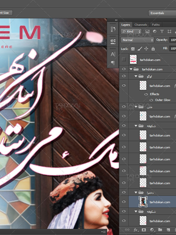Open the Normal blend mode dropdown
The image size is (176, 235).
pos(137,40)
